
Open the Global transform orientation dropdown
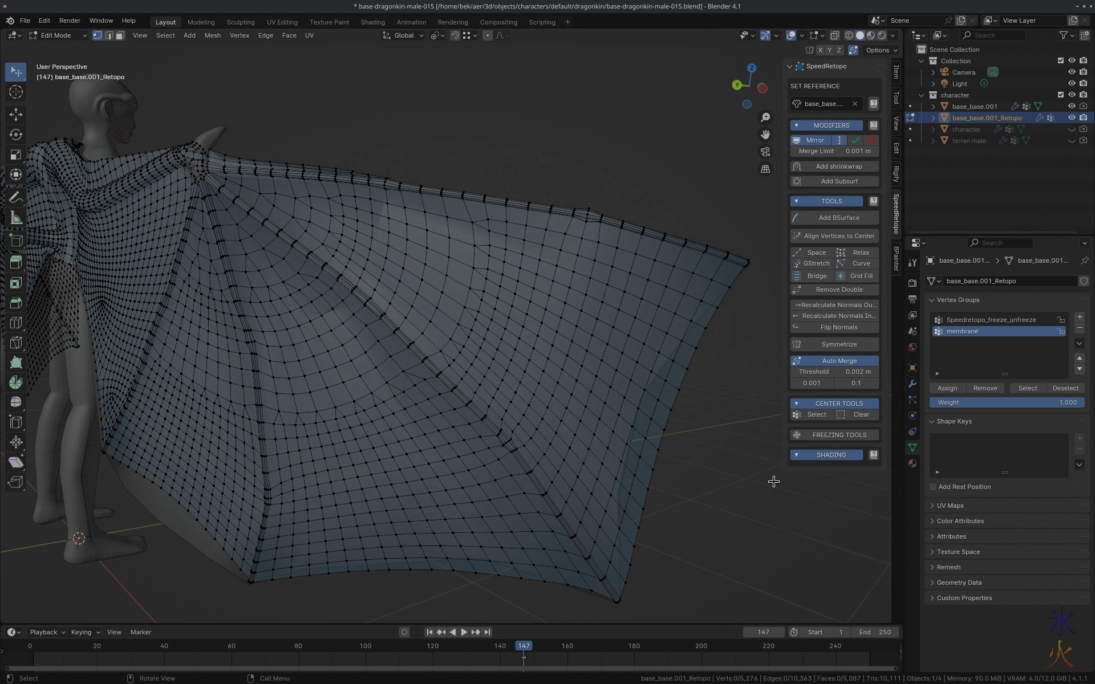click(404, 35)
